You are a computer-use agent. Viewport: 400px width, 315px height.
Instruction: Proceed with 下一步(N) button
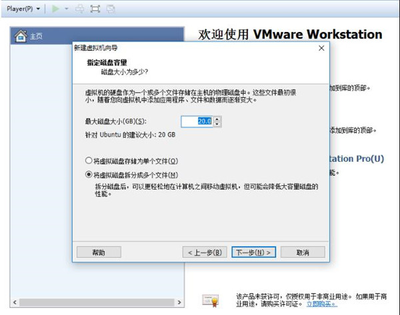point(253,252)
